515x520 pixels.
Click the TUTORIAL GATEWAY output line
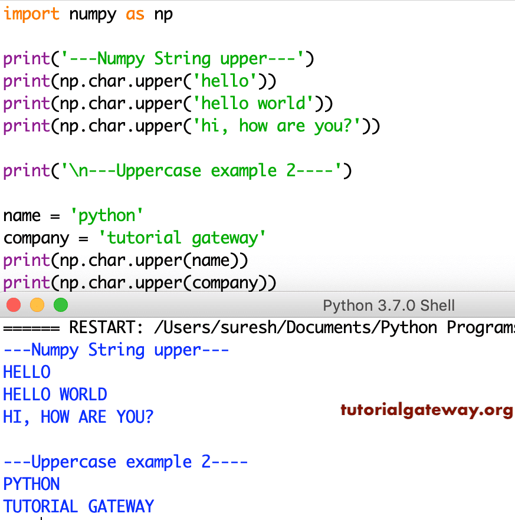point(77,506)
